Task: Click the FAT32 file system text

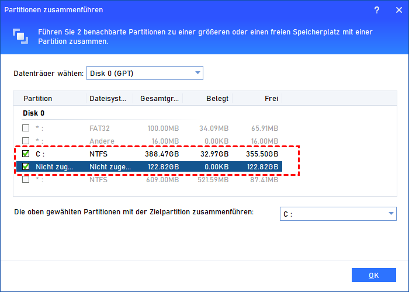Action: pos(99,128)
